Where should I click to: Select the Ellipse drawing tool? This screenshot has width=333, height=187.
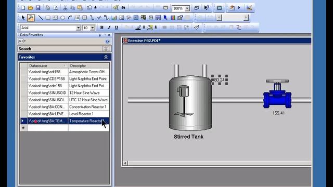[62, 18]
